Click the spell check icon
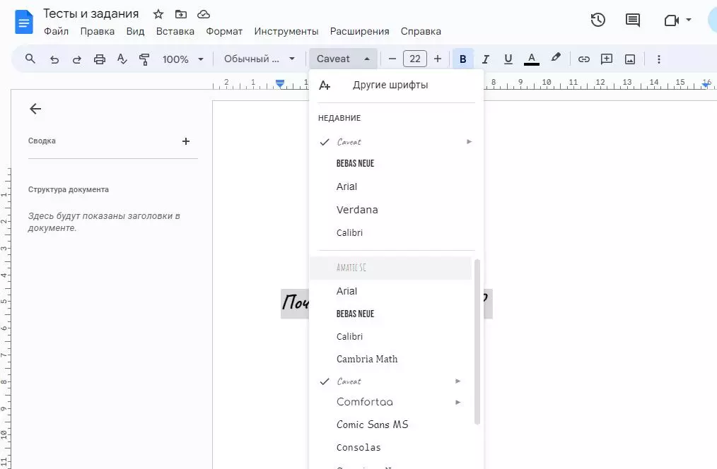717x469 pixels. coord(122,59)
